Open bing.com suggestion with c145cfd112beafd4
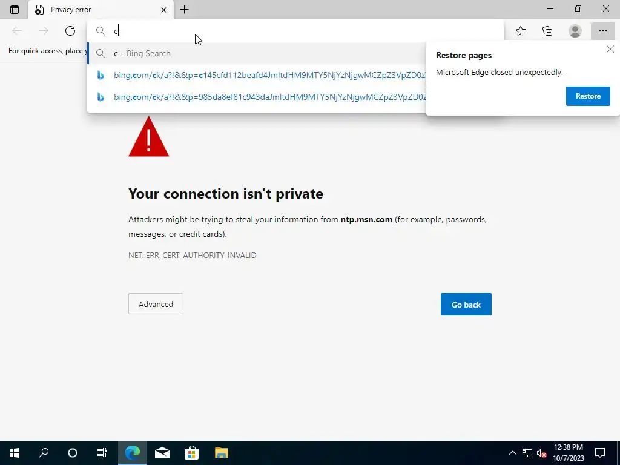The width and height of the screenshot is (620, 465). 257,75
